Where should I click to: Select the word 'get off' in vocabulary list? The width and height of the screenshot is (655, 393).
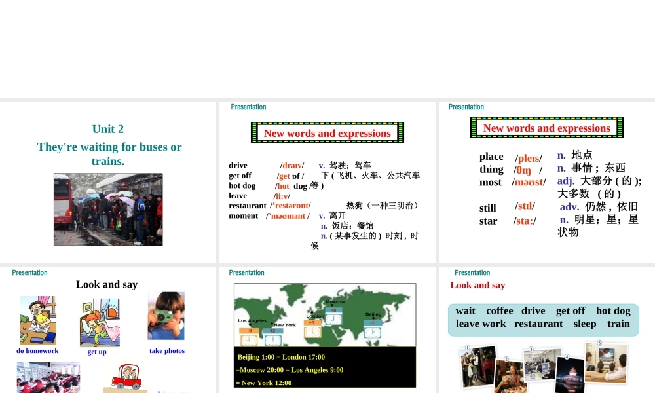click(240, 176)
